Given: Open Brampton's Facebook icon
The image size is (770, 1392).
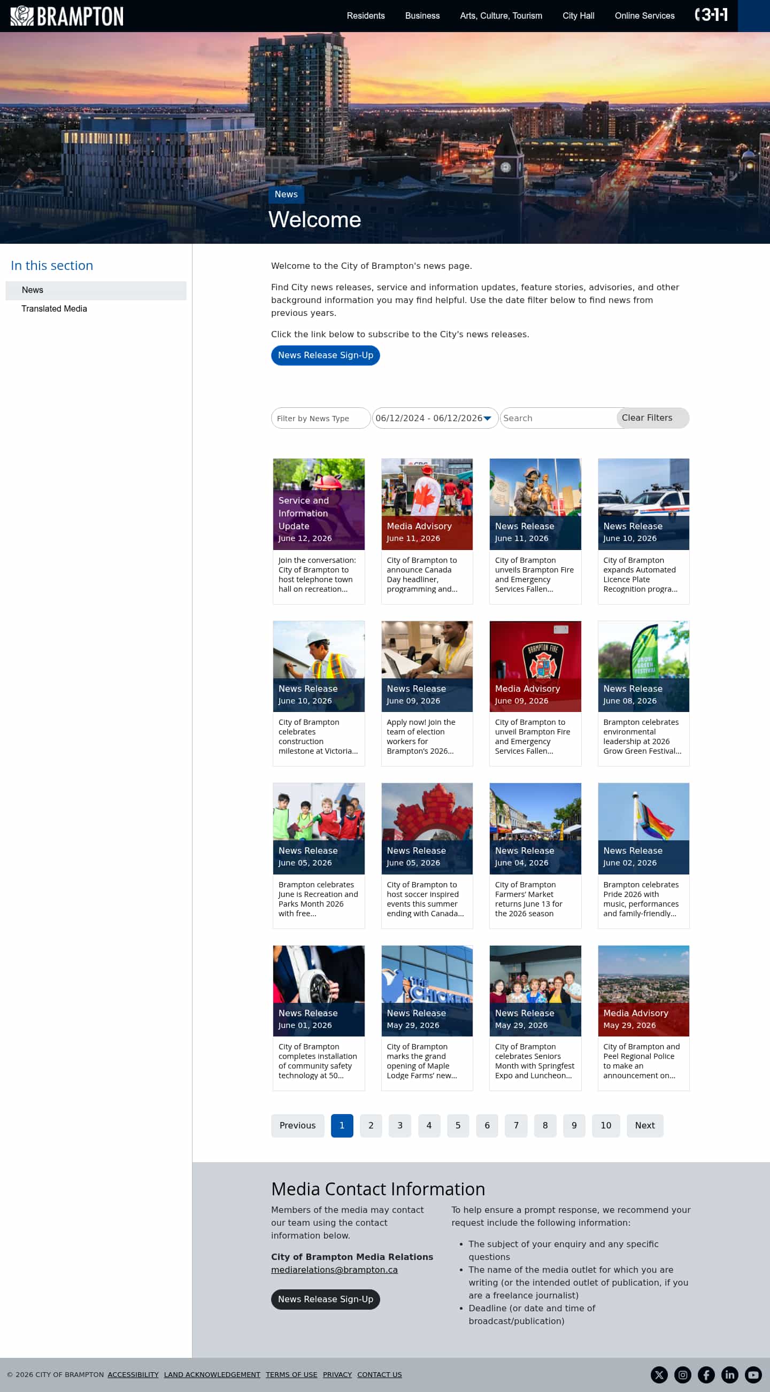Looking at the screenshot, I should pos(706,1375).
